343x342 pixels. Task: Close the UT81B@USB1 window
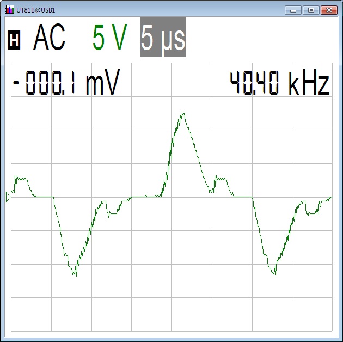(x=328, y=10)
